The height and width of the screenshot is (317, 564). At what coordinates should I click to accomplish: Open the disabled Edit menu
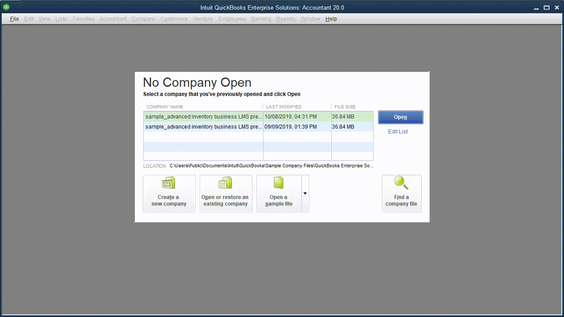tap(29, 19)
